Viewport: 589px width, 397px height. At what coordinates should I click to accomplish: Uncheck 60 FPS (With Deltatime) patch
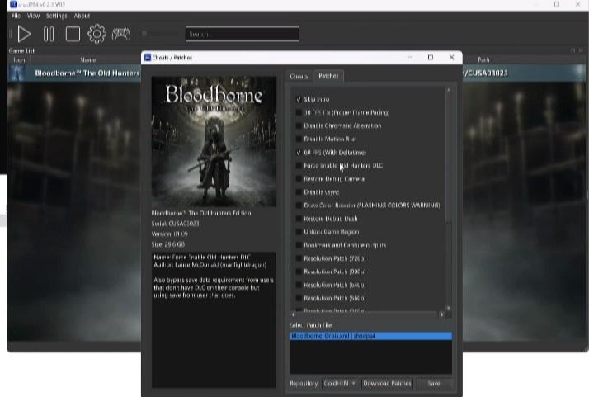coord(299,152)
